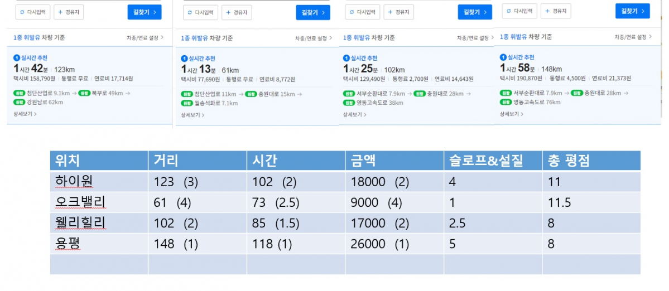The image size is (669, 291).
Task: Click 다시입력 above the 61km route
Action: pos(199,12)
